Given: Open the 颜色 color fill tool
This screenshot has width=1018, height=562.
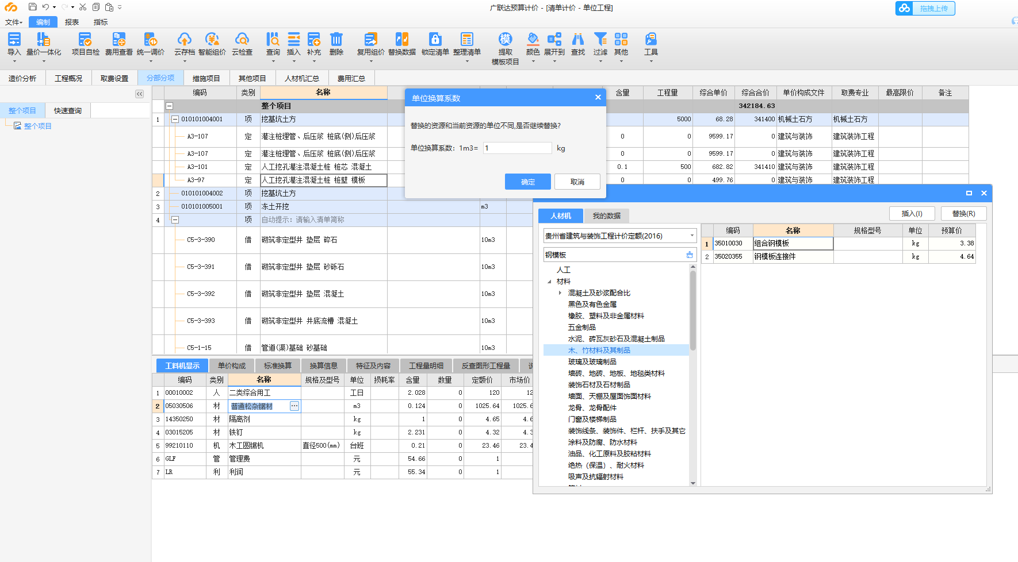Looking at the screenshot, I should [533, 39].
